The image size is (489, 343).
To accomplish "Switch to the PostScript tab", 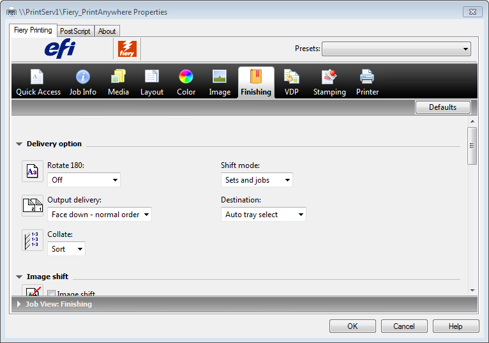I will coord(75,31).
